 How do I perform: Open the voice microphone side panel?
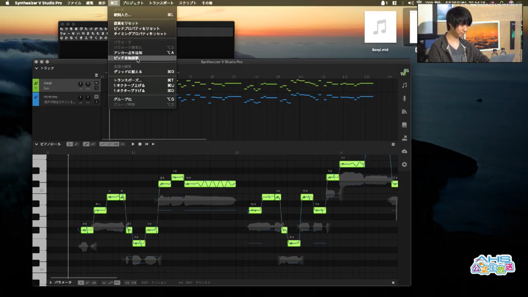[x=404, y=99]
